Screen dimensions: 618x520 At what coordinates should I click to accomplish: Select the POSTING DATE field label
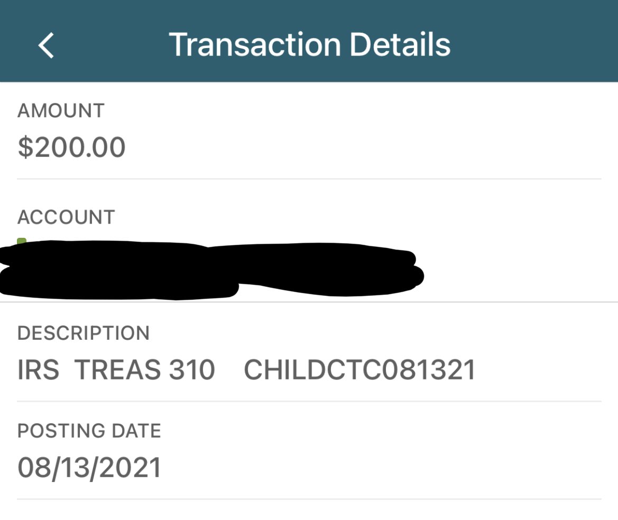tap(89, 431)
